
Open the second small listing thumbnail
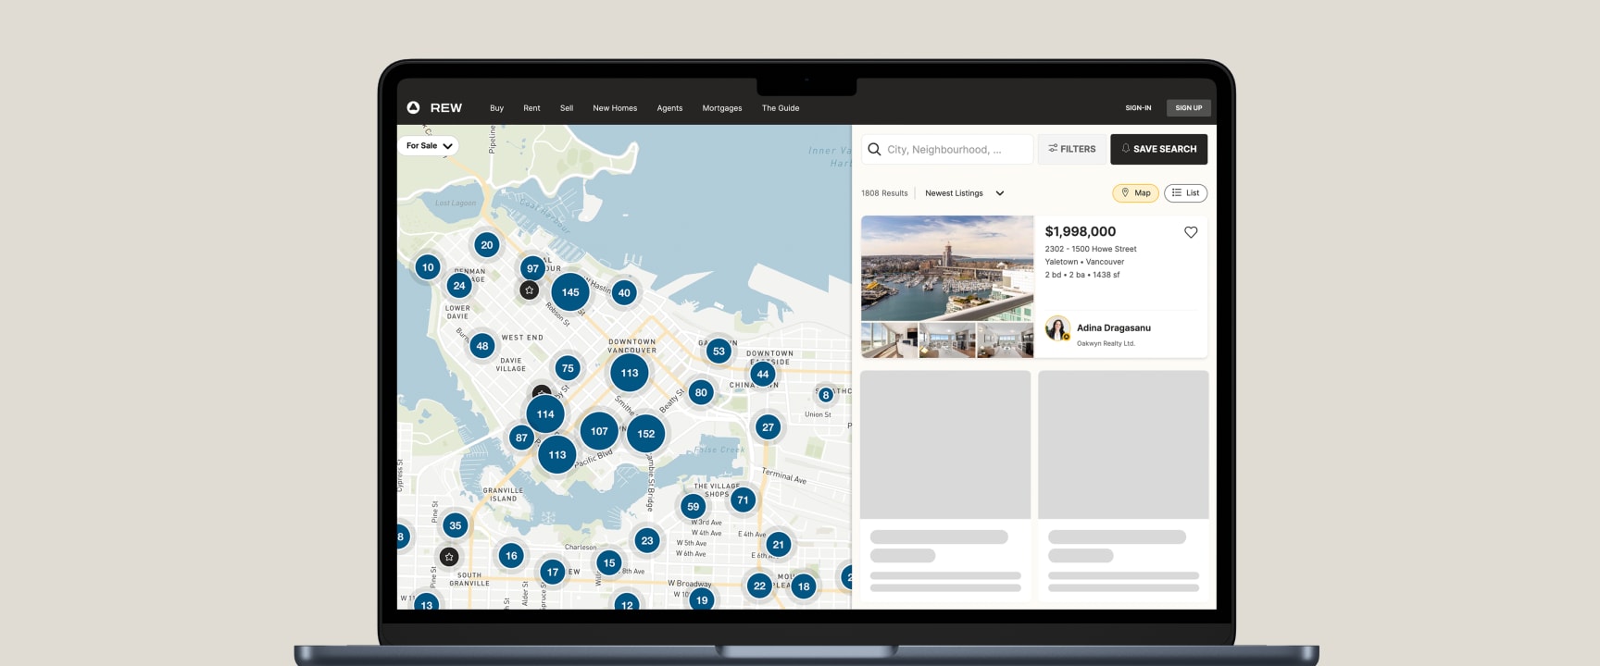(x=947, y=340)
